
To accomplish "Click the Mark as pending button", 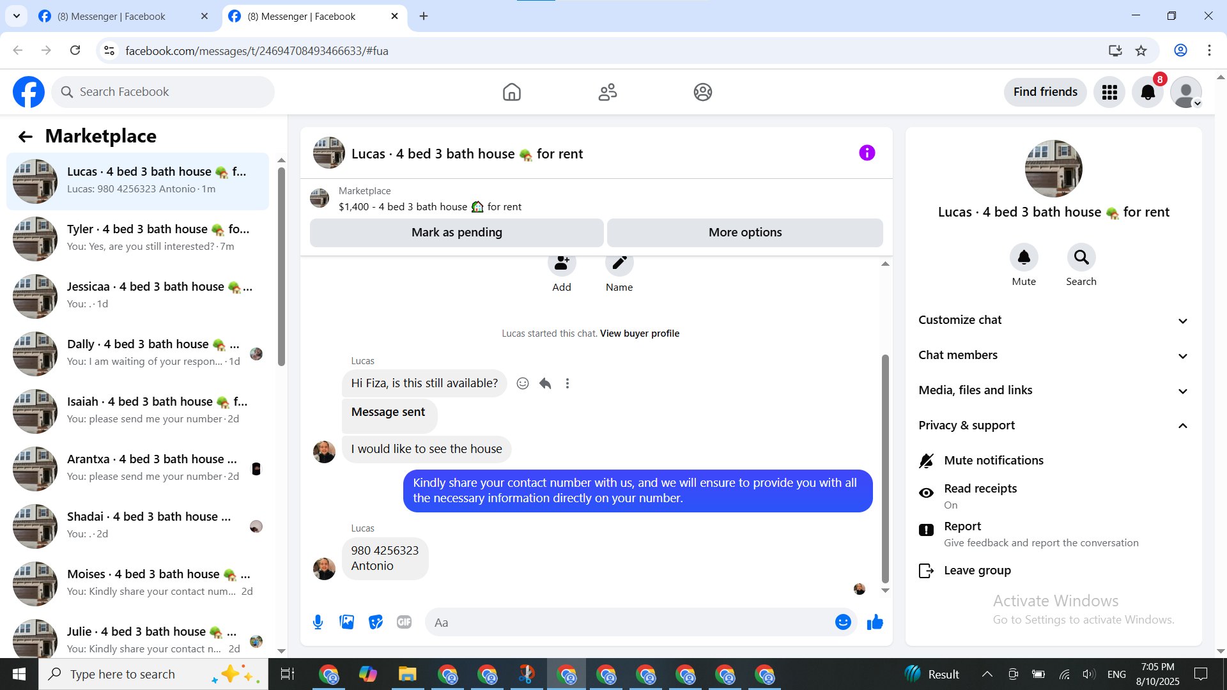I will [x=456, y=233].
